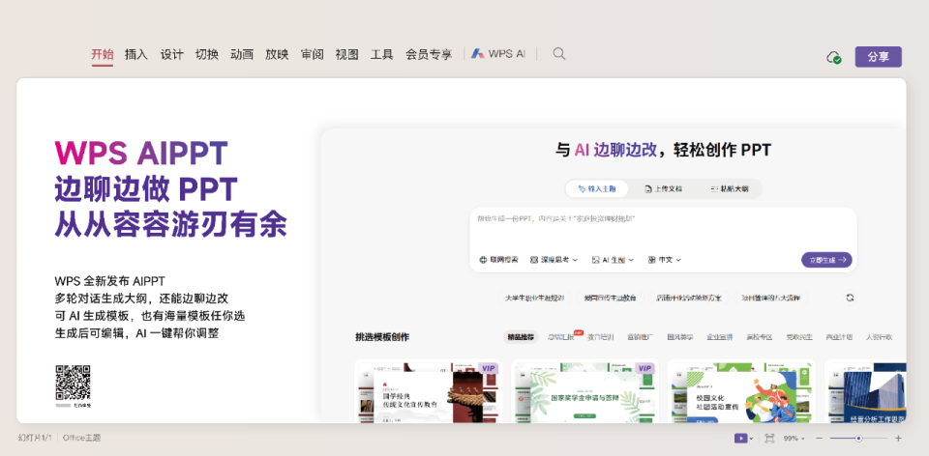Click the 中文 language icon
929x456 pixels.
(x=651, y=260)
